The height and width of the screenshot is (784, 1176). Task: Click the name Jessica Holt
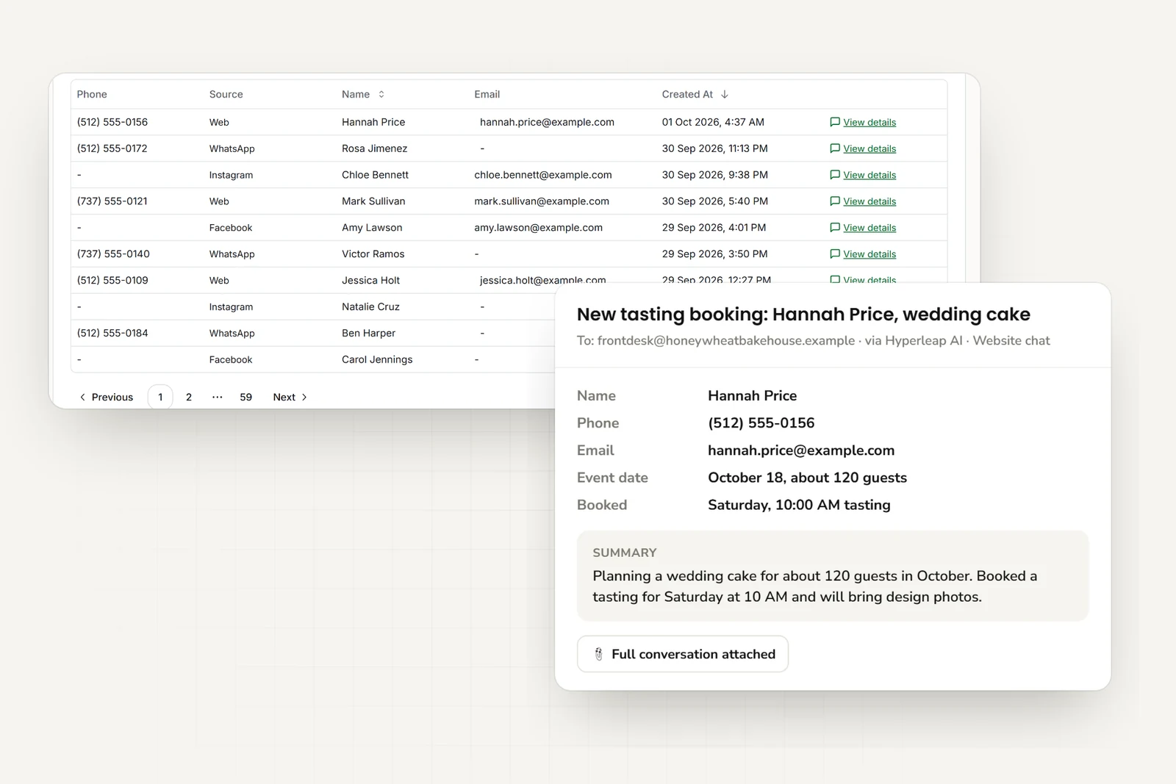point(370,281)
